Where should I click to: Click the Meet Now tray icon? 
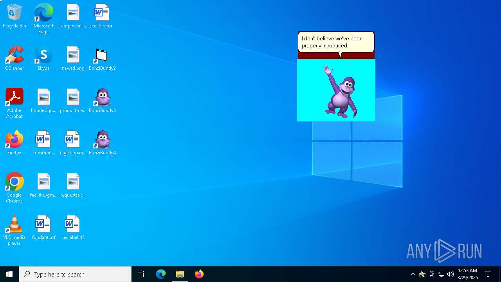click(x=432, y=274)
